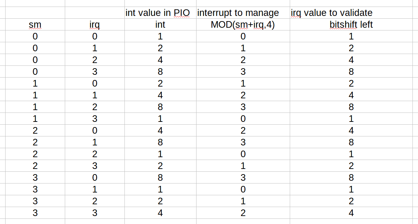The width and height of the screenshot is (418, 224).
Task: Select the "int value in PIO" cell
Action: 158,13
